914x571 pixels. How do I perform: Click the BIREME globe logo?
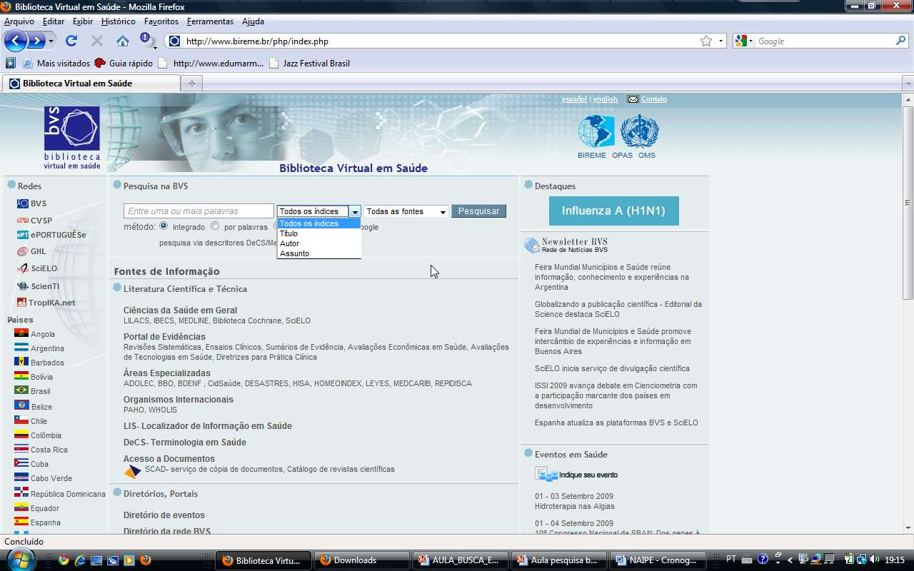(596, 132)
